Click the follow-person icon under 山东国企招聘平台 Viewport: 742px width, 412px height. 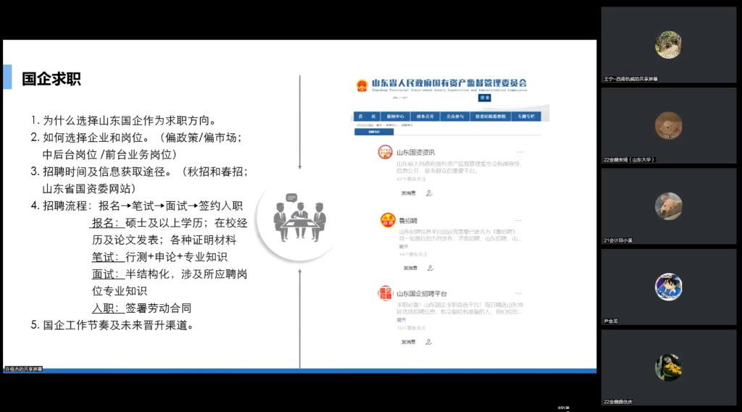[429, 342]
